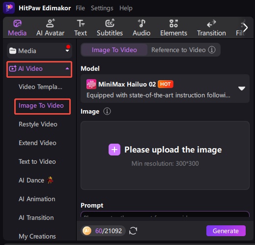Click the Generate button
The height and width of the screenshot is (245, 255).
click(226, 231)
